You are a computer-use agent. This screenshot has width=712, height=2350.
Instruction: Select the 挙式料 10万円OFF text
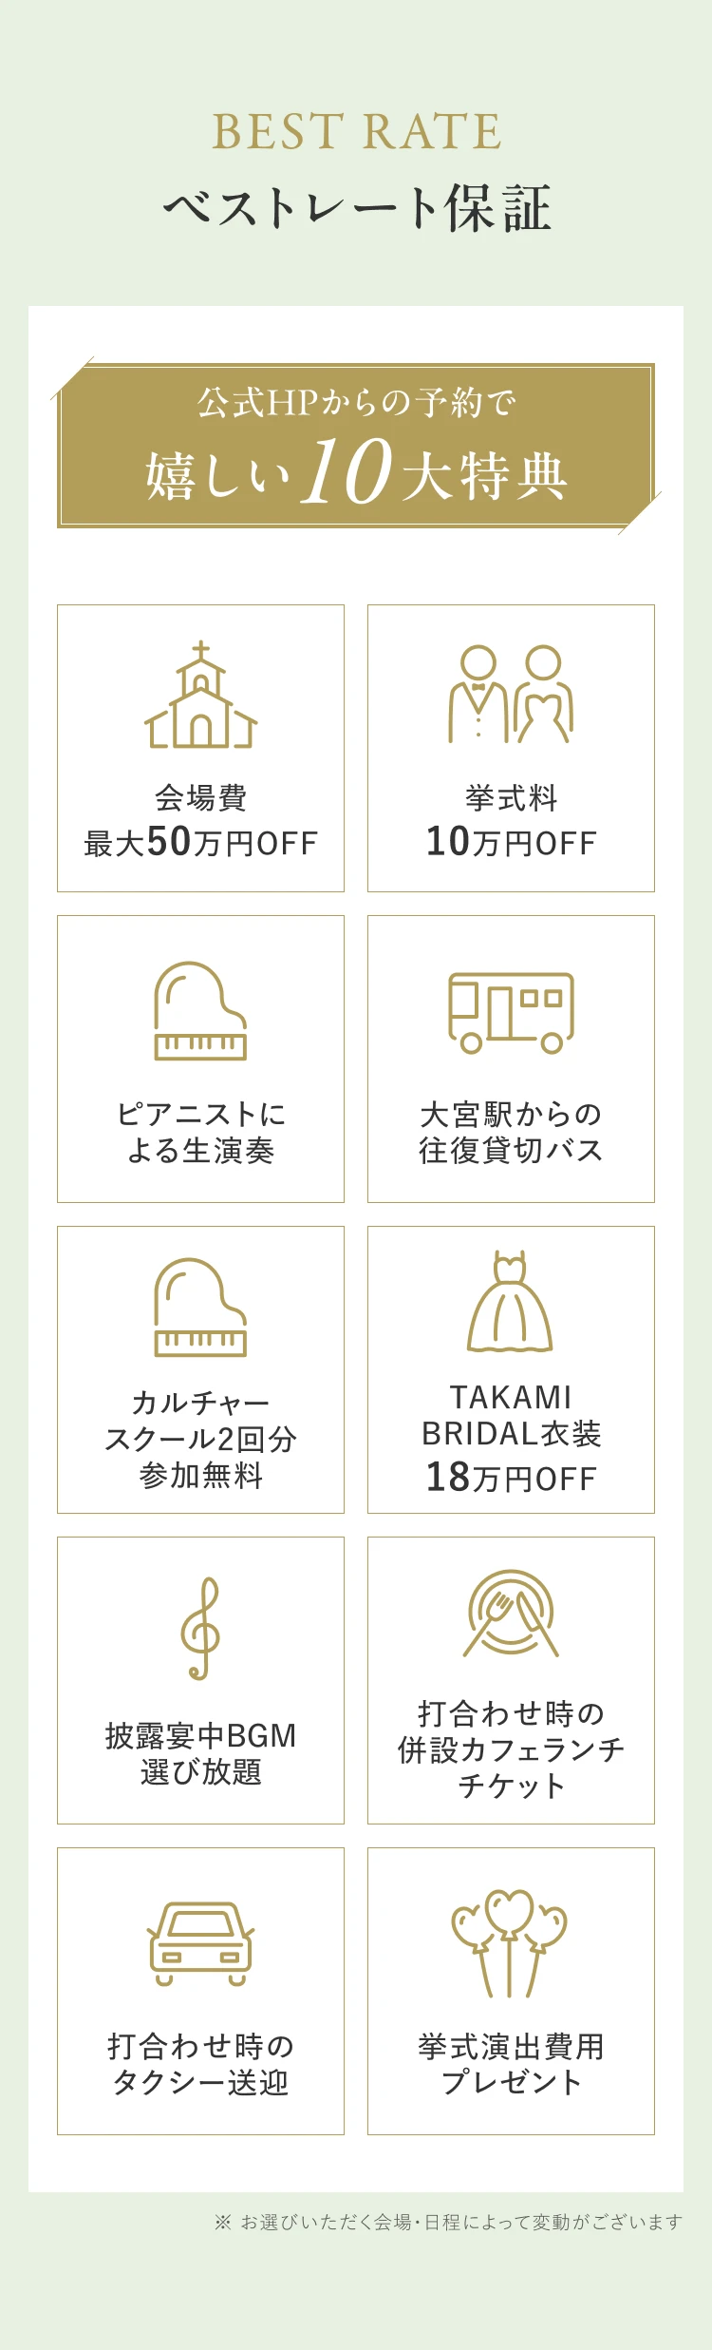[511, 822]
